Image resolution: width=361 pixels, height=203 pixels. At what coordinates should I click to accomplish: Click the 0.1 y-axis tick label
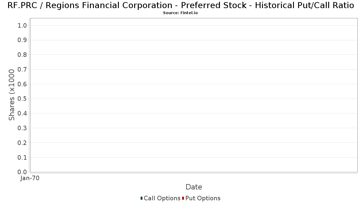point(23,158)
